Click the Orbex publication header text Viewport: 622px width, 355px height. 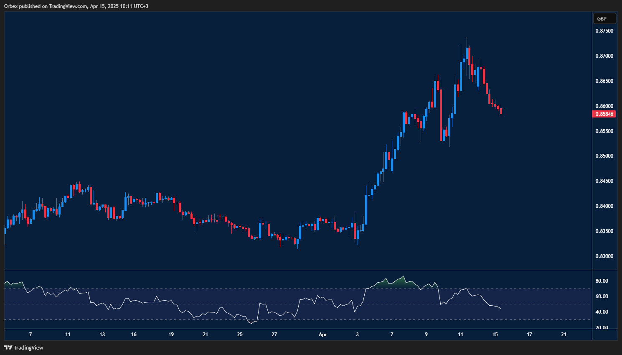point(75,6)
